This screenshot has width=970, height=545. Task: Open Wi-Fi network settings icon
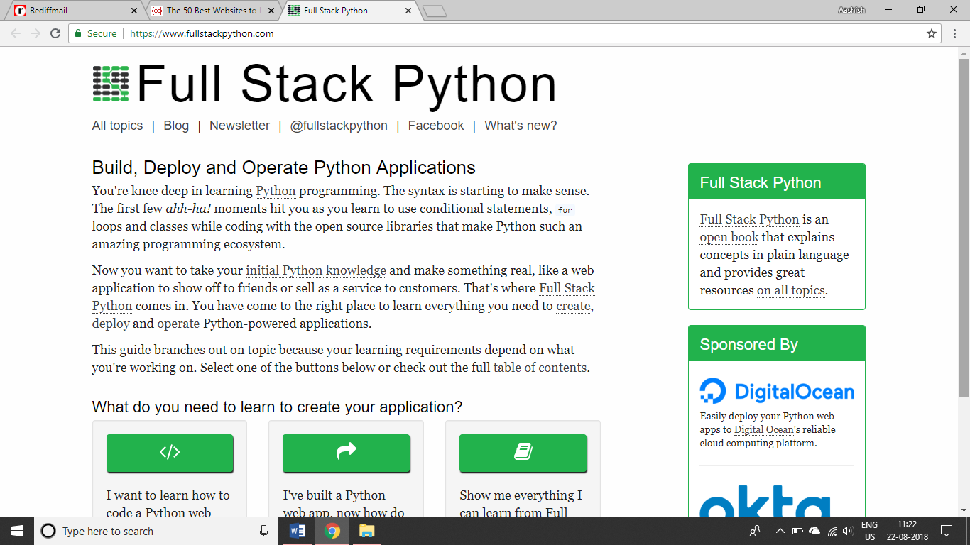832,531
